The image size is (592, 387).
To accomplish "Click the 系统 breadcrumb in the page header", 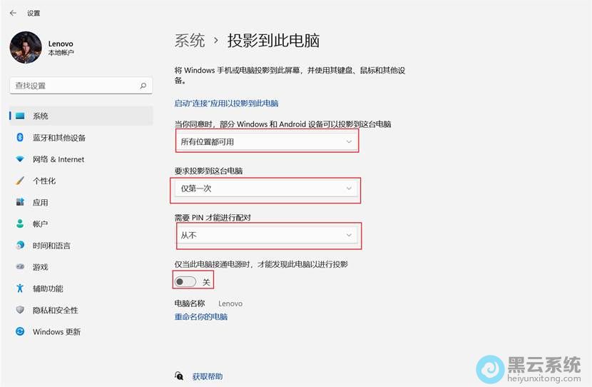I will pyautogui.click(x=190, y=41).
